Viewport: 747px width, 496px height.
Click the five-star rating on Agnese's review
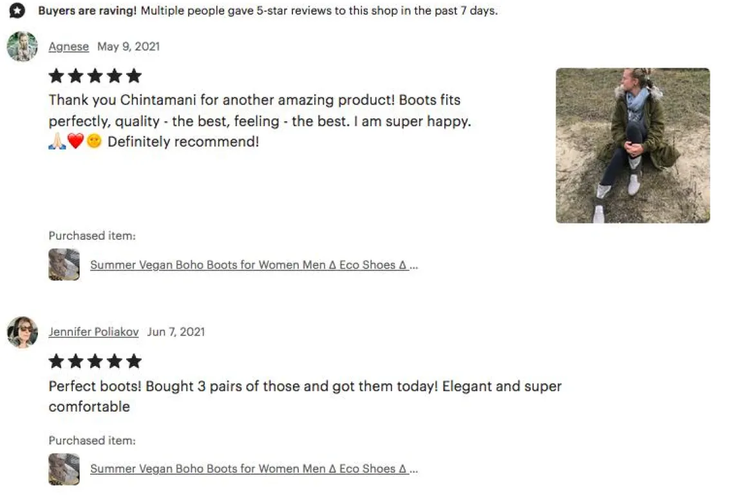(95, 76)
